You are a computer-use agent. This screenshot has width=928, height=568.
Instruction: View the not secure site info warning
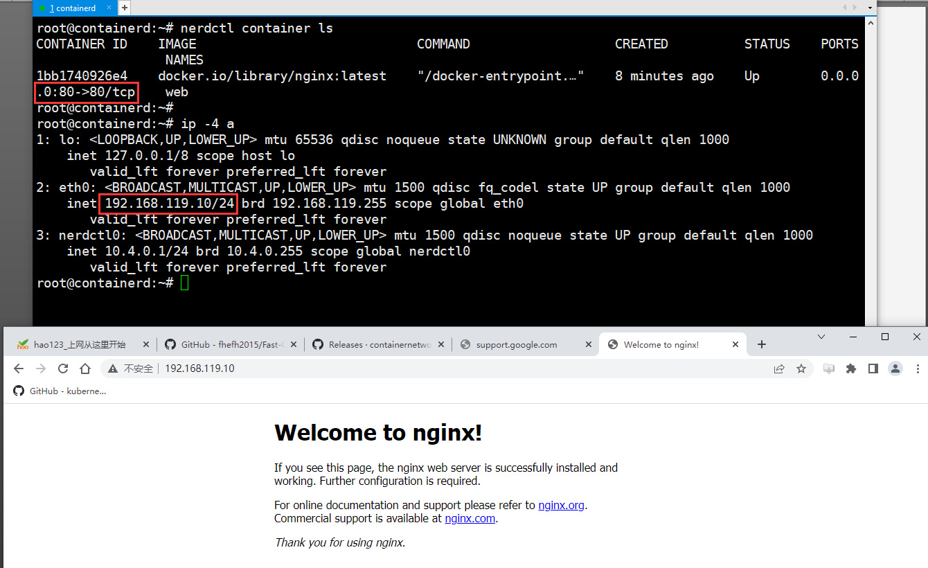tap(131, 369)
